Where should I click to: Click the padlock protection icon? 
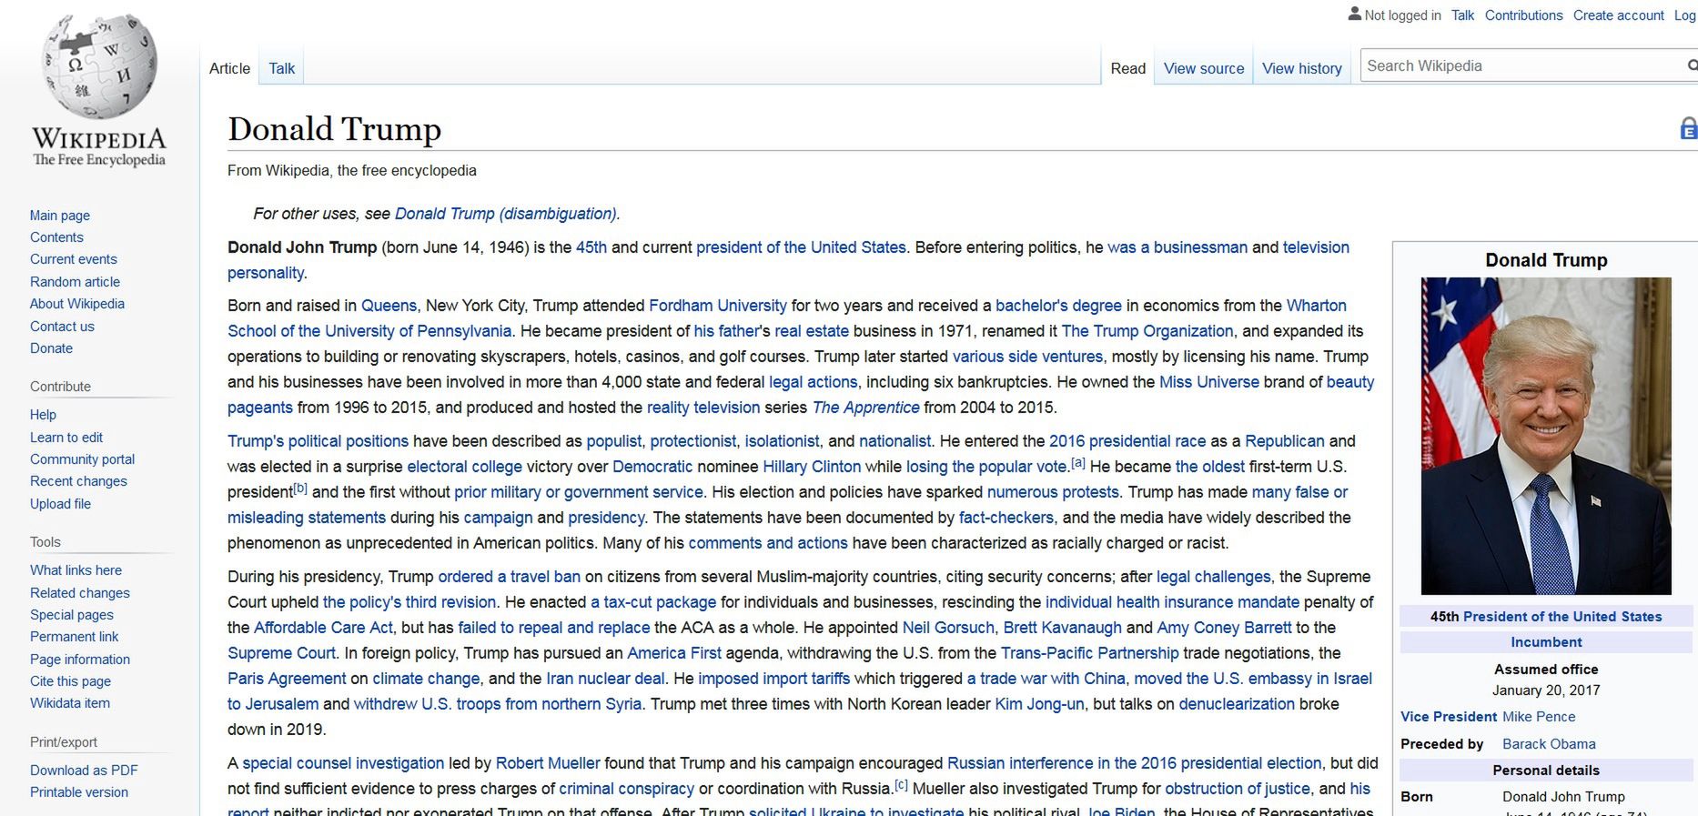click(1688, 128)
